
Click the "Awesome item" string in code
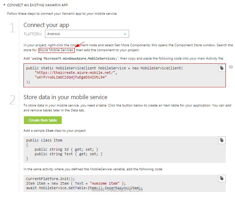107,184
